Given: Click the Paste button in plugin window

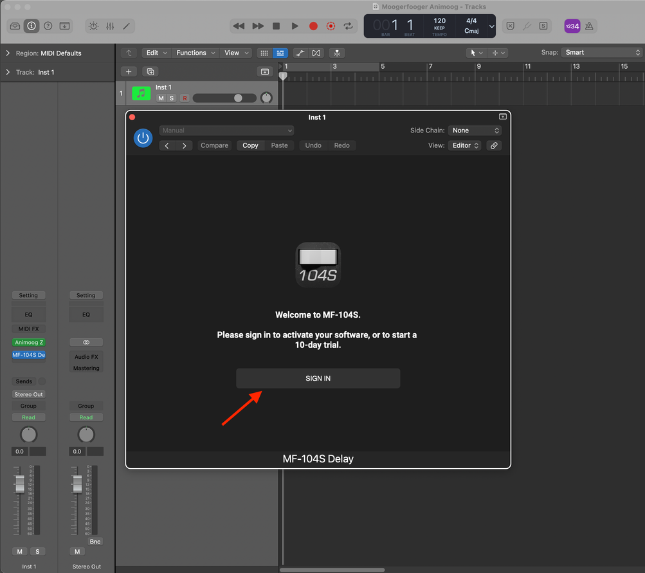Looking at the screenshot, I should pos(279,145).
